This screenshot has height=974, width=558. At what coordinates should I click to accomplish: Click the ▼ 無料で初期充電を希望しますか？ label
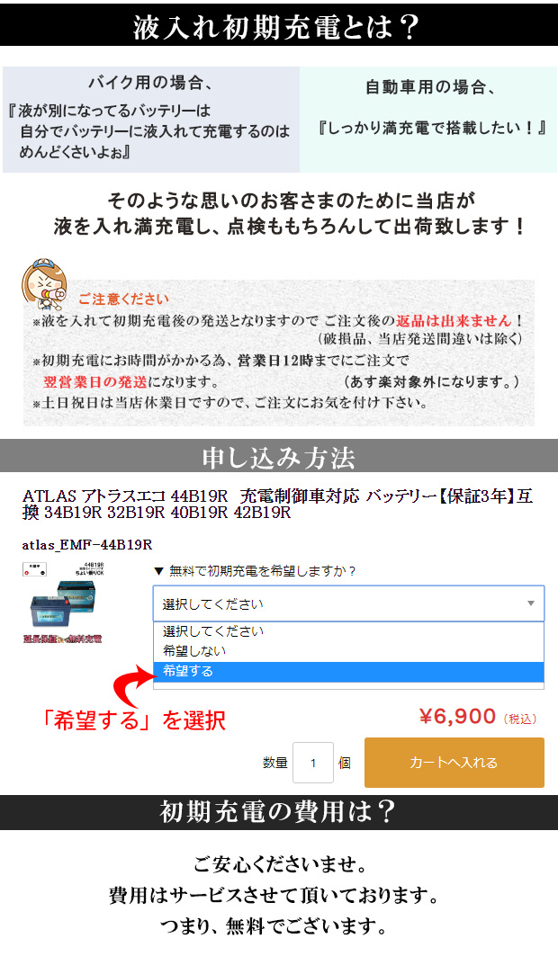tap(254, 571)
